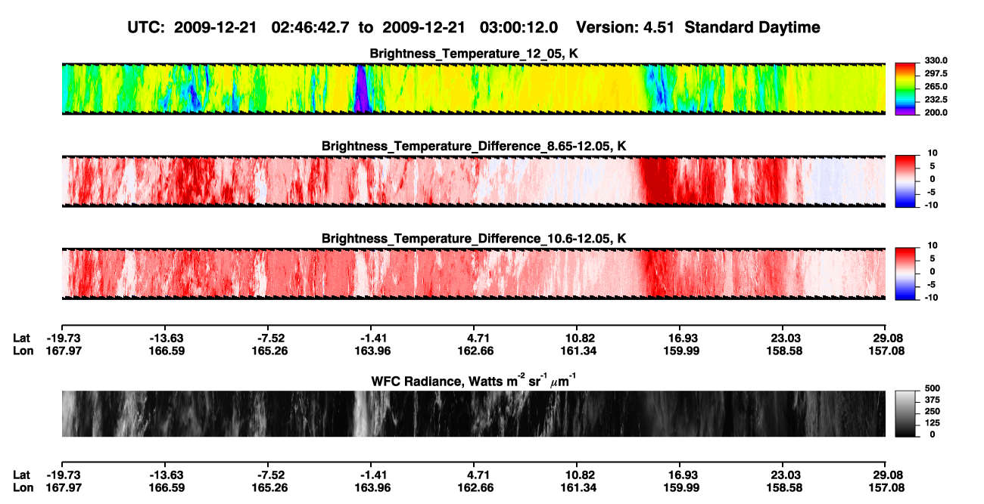Click the 8.65-12.05 difference plot title

[x=474, y=145]
